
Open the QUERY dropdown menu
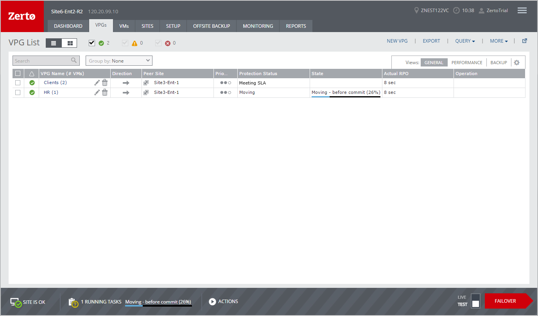point(465,41)
